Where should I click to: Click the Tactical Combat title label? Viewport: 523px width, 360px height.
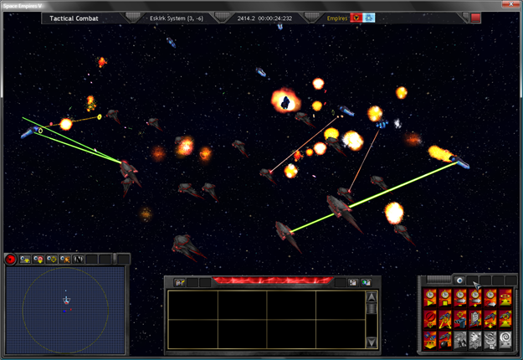point(74,18)
